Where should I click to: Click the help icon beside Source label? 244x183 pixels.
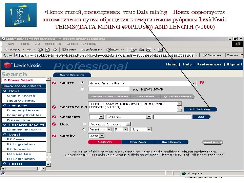pos(54,83)
